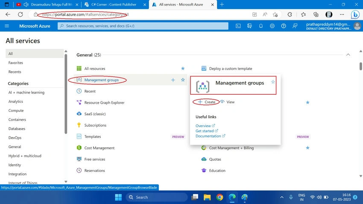The height and width of the screenshot is (204, 363).
Task: Click the category list scroll-up arrow
Action: [x=66, y=51]
